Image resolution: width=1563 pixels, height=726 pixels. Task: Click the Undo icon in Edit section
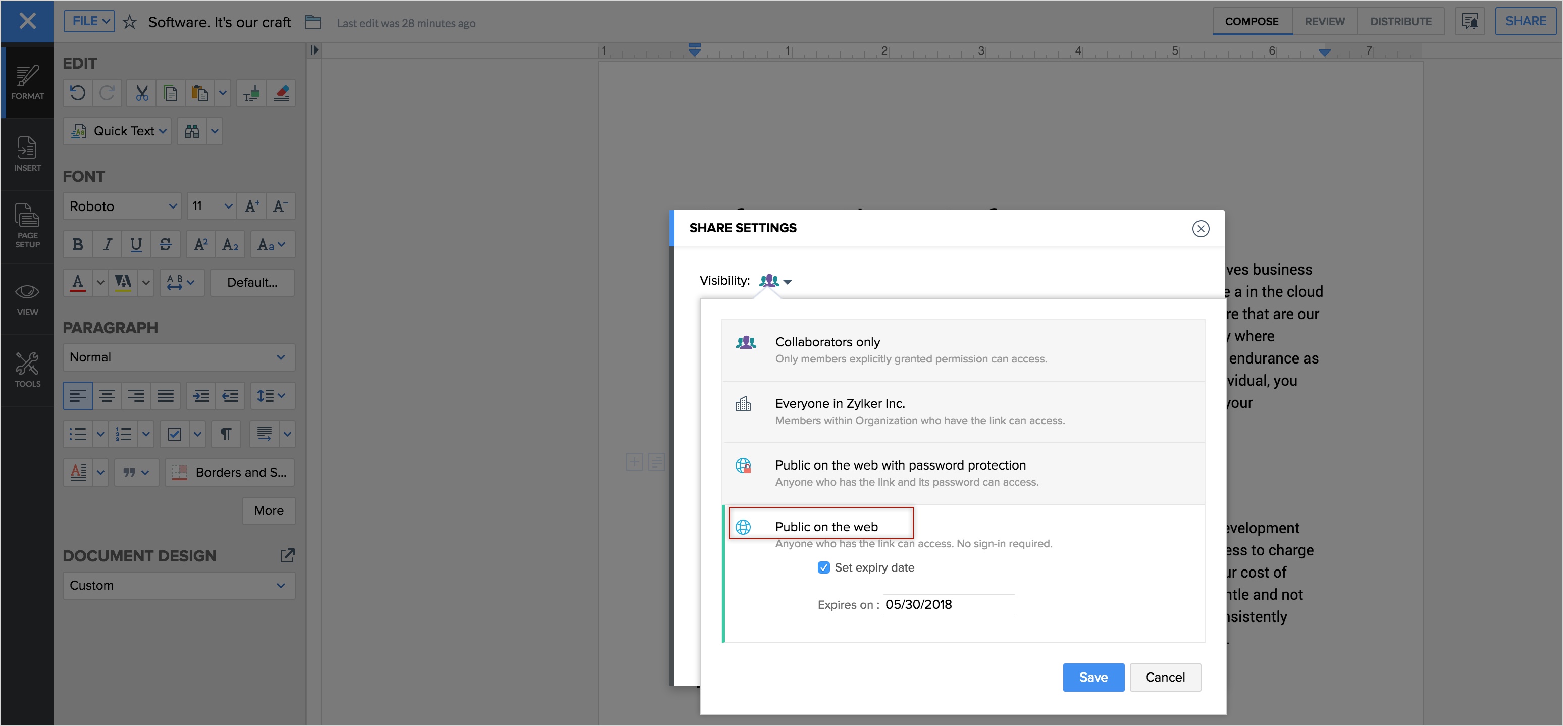click(x=78, y=93)
